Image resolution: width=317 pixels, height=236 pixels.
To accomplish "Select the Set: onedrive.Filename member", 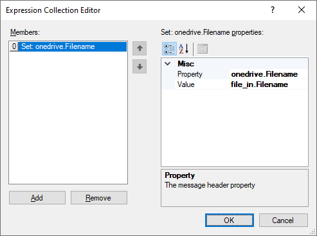I will pos(73,46).
